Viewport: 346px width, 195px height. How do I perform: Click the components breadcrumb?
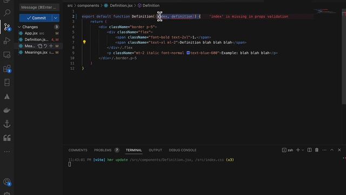(88, 5)
